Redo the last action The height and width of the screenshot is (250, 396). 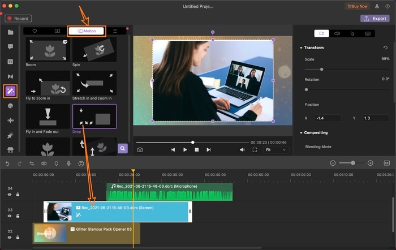19,163
